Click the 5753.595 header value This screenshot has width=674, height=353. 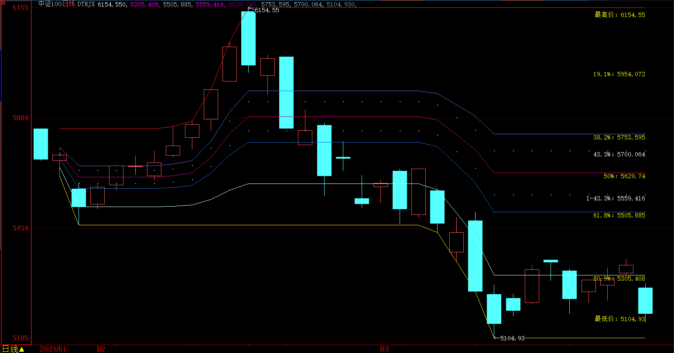275,4
